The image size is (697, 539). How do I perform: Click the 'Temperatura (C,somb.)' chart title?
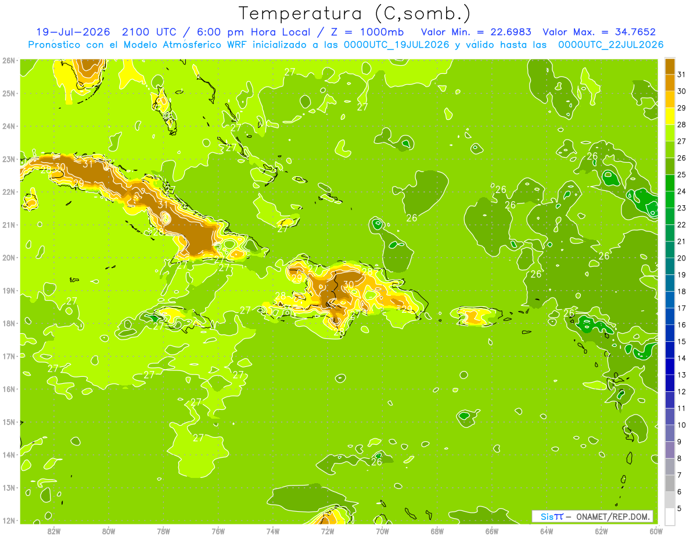[355, 13]
